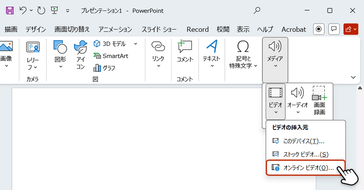Open the 図形 shapes gallery
Screen dimensions: 364x190
(x=61, y=54)
